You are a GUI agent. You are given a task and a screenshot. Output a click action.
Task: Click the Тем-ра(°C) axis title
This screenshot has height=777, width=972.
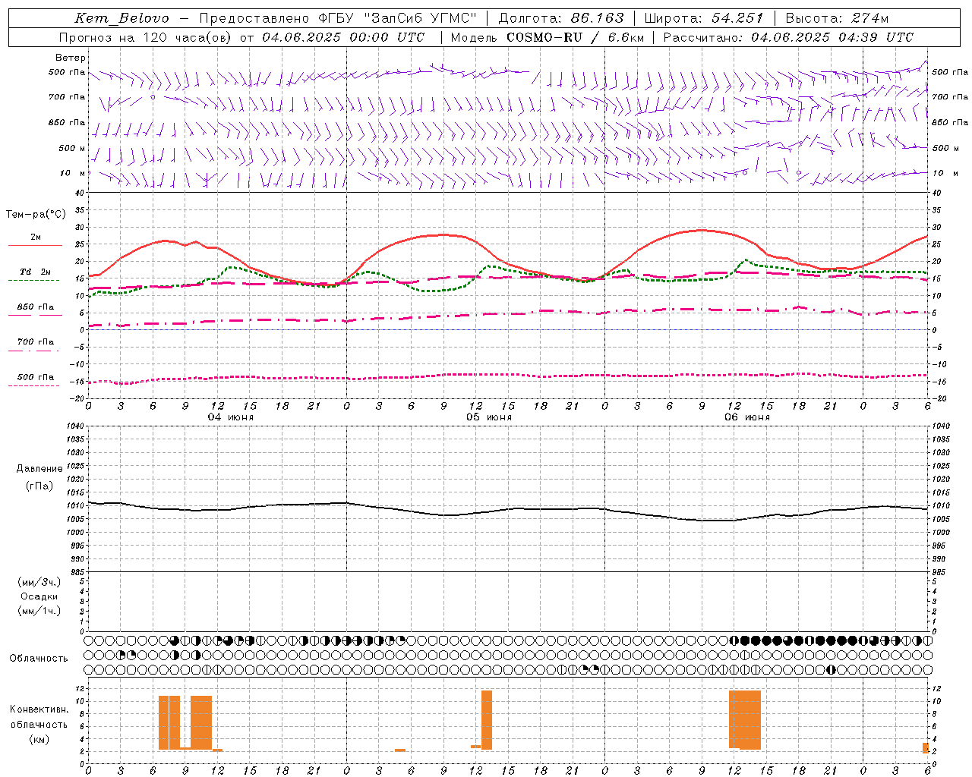(36, 215)
